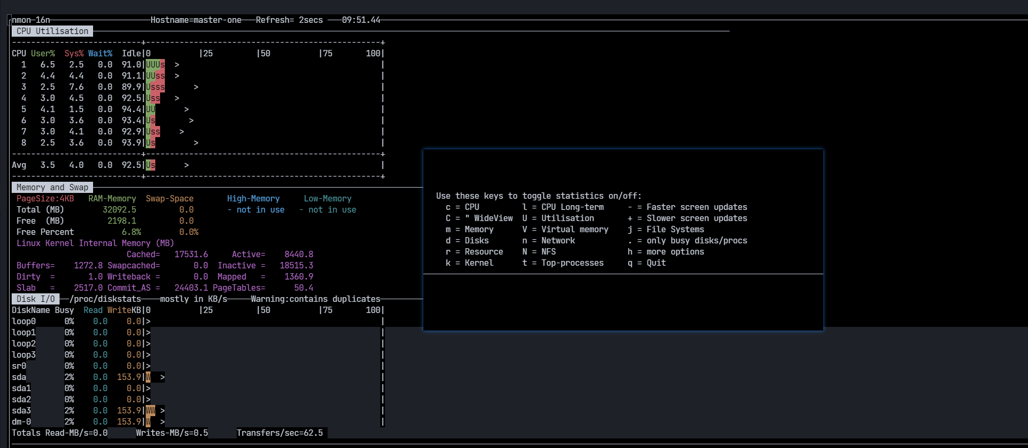Click the 'V = Virtual memory' help entry
This screenshot has width=1028, height=448.
pos(565,229)
